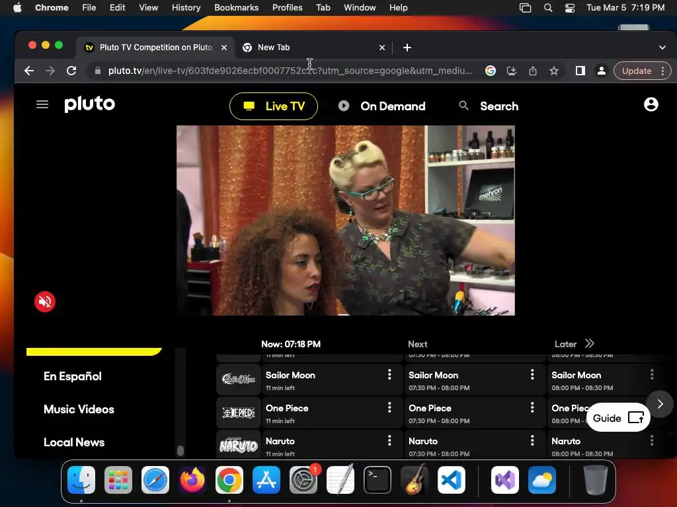Open the Pluto account profile icon
The width and height of the screenshot is (677, 507).
coord(651,104)
